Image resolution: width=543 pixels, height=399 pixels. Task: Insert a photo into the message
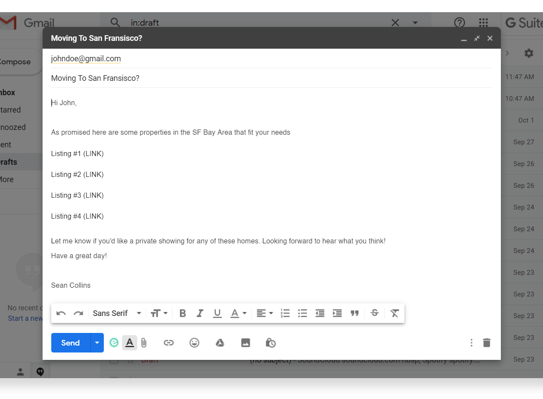[245, 342]
